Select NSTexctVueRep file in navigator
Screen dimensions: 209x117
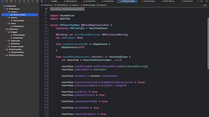coord(20,15)
